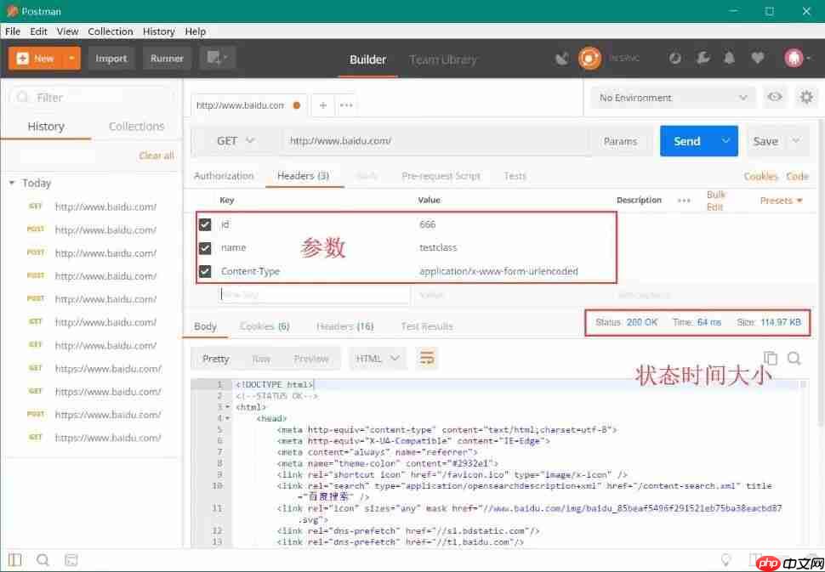
Task: Uncheck the id header checkbox
Action: [205, 224]
